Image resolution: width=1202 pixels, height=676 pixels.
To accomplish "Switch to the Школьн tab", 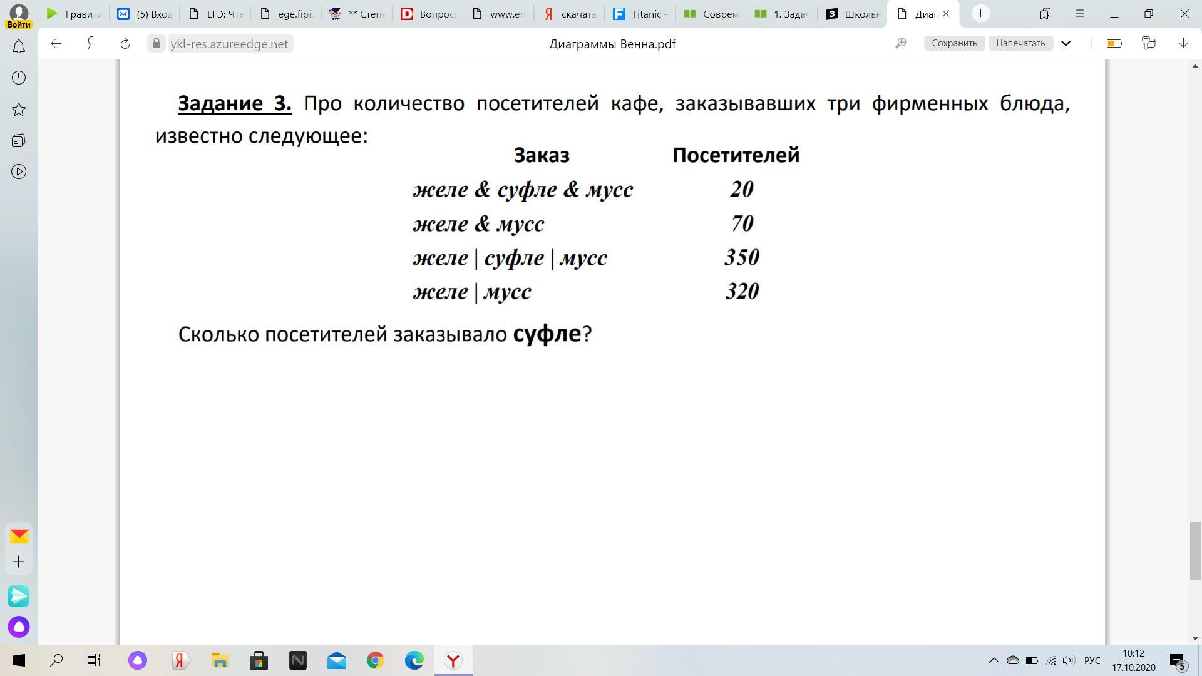I will click(x=852, y=14).
